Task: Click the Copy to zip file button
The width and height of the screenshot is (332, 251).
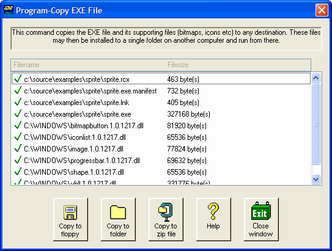Action: (166, 219)
